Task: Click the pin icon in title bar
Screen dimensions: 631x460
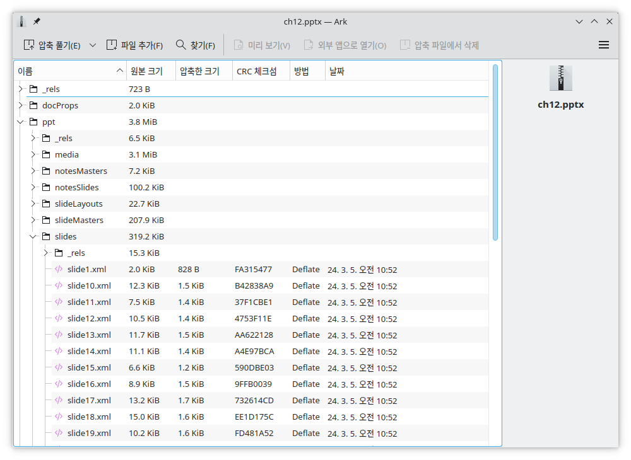Action: pyautogui.click(x=37, y=21)
